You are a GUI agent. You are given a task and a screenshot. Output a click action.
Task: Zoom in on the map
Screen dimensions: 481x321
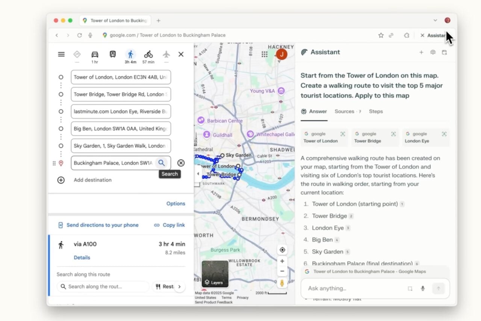coord(282,261)
